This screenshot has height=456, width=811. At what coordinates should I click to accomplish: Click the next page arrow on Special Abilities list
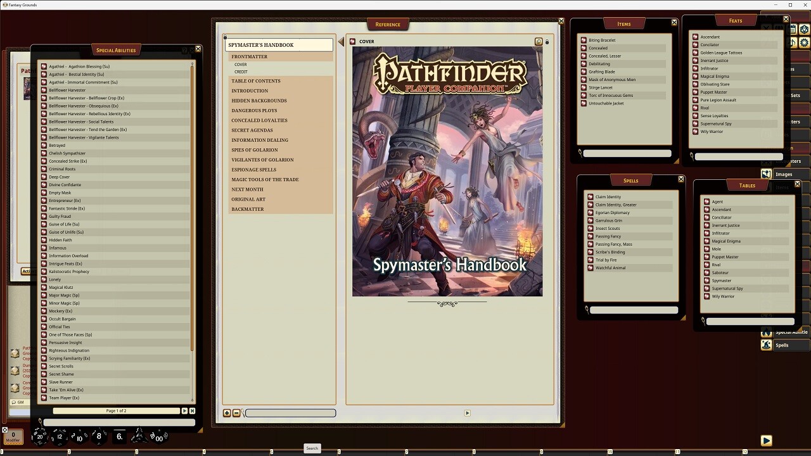[x=186, y=410]
